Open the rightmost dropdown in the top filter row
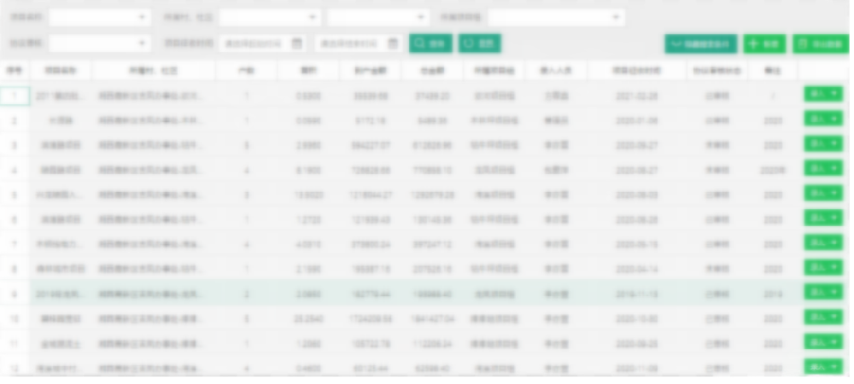Viewport: 854px width, 384px height. 556,17
